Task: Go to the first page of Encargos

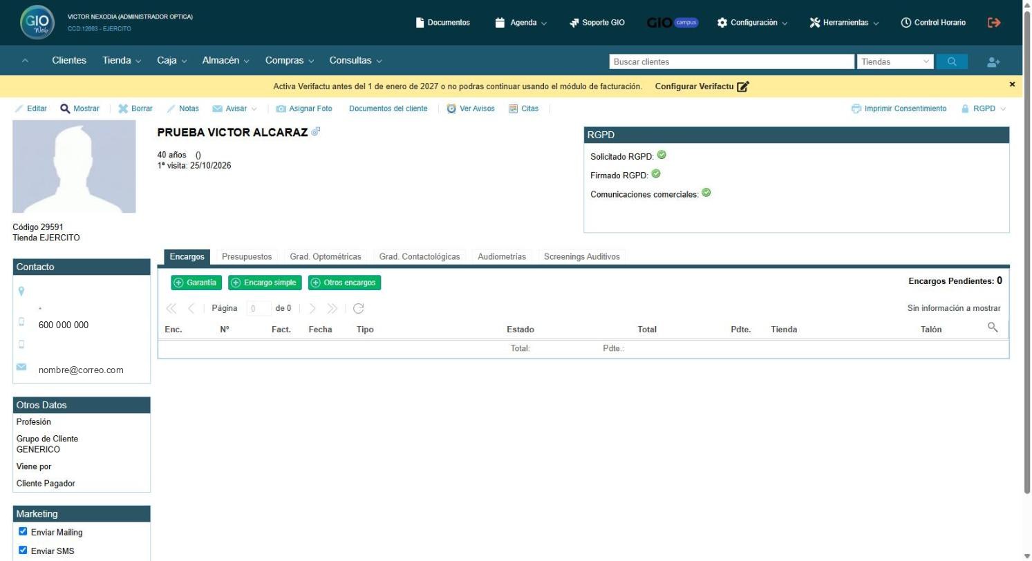Action: [171, 308]
